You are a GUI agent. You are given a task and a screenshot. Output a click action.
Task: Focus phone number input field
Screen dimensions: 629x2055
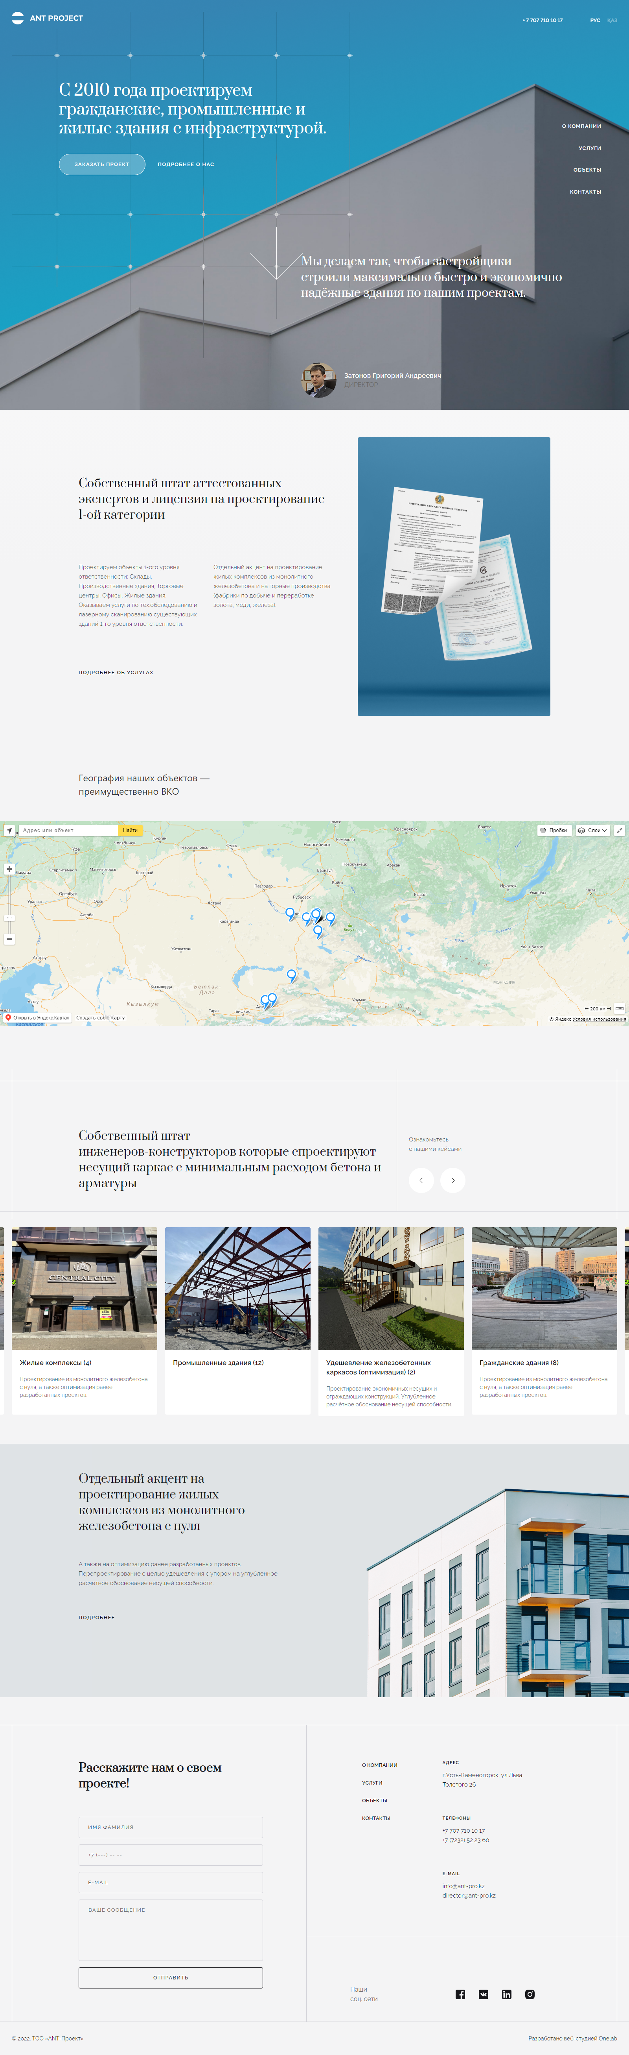171,1855
